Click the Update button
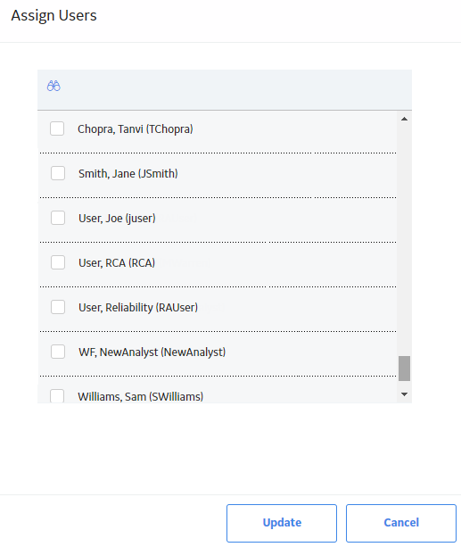461x547 pixels. click(282, 523)
